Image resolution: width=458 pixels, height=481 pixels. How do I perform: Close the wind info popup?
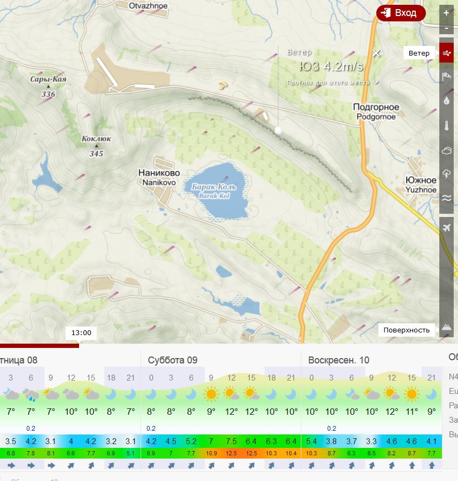376,53
